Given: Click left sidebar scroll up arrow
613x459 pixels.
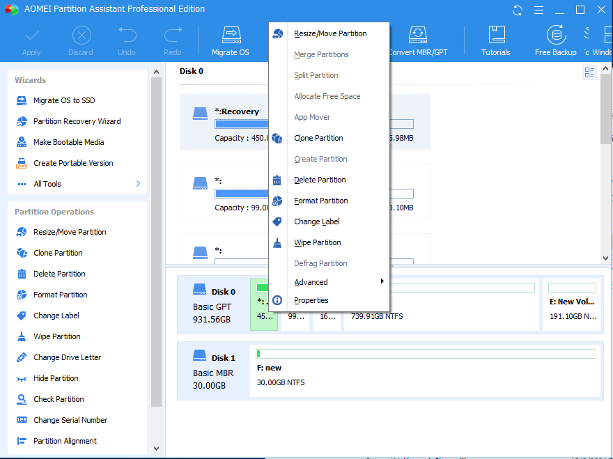Looking at the screenshot, I should click(x=156, y=72).
